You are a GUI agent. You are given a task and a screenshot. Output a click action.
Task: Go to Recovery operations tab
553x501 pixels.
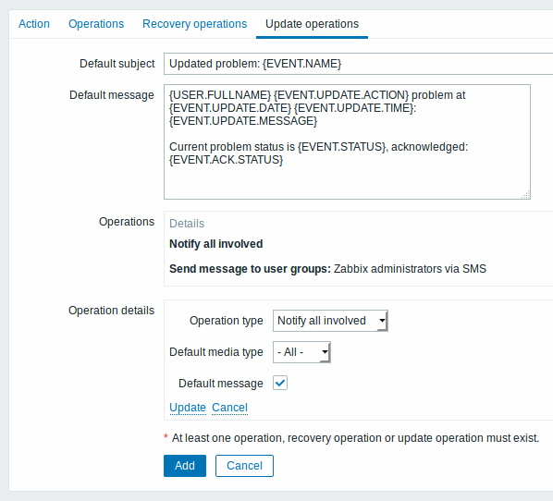[x=195, y=24]
